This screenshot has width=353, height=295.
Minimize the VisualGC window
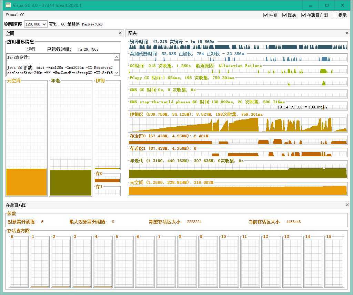tap(311, 5)
